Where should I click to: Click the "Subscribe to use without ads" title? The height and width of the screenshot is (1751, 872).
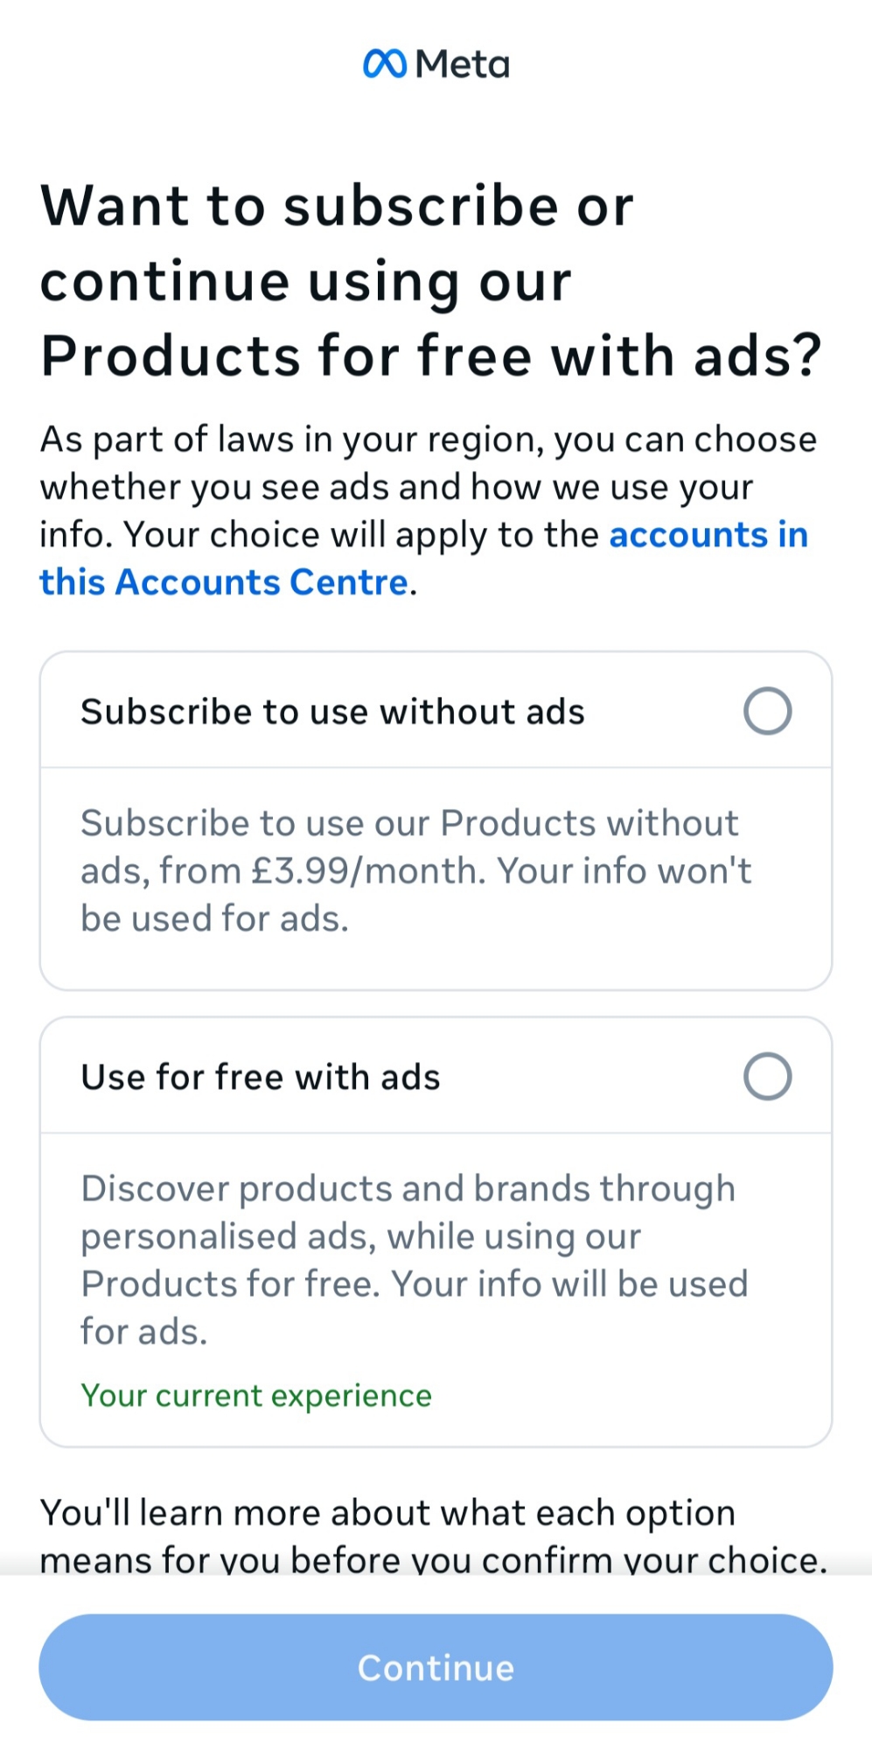pyautogui.click(x=332, y=712)
